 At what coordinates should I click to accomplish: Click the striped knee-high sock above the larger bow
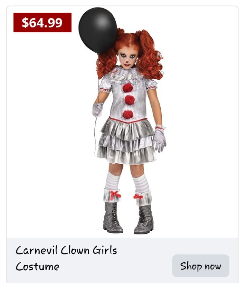pos(112,181)
